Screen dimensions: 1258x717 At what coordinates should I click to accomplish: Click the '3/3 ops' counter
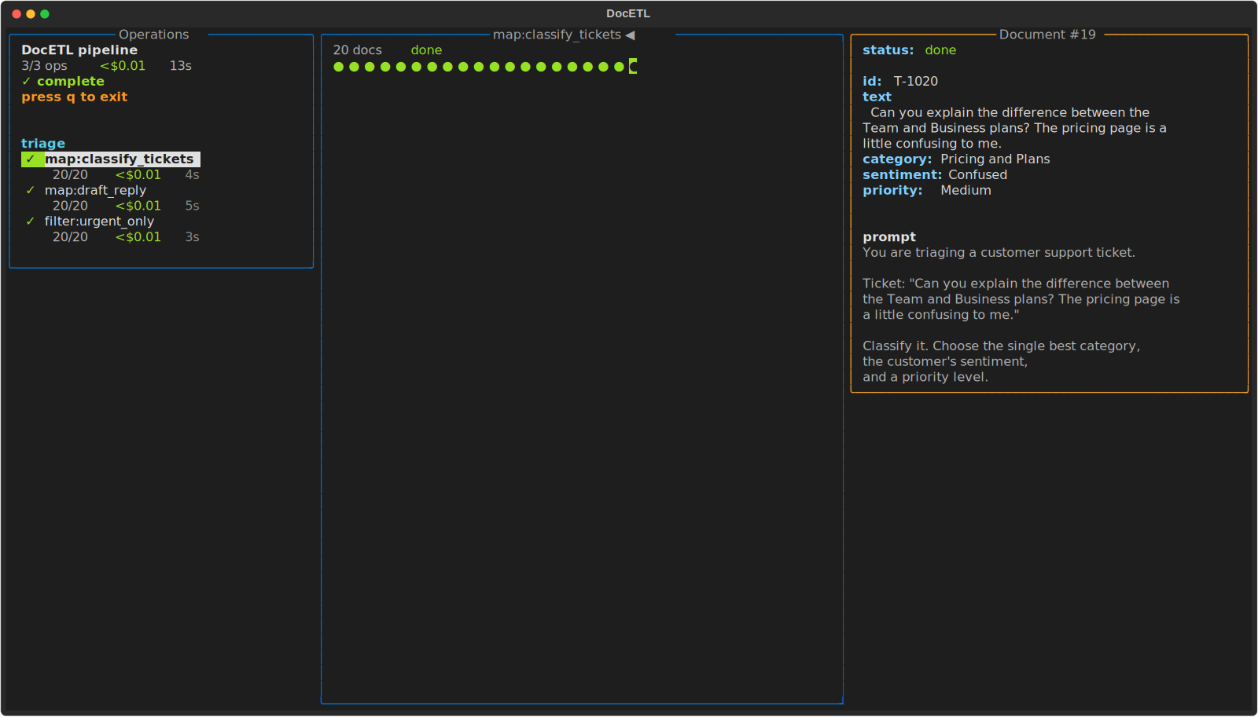(44, 66)
